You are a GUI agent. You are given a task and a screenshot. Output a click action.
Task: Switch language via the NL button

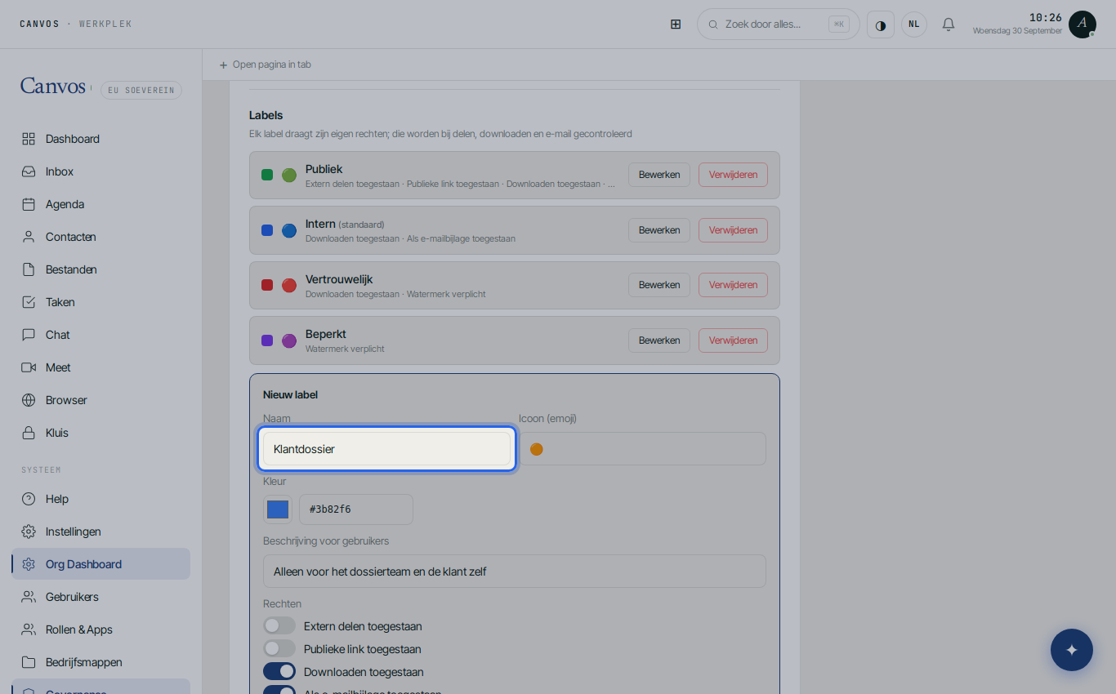pos(914,24)
